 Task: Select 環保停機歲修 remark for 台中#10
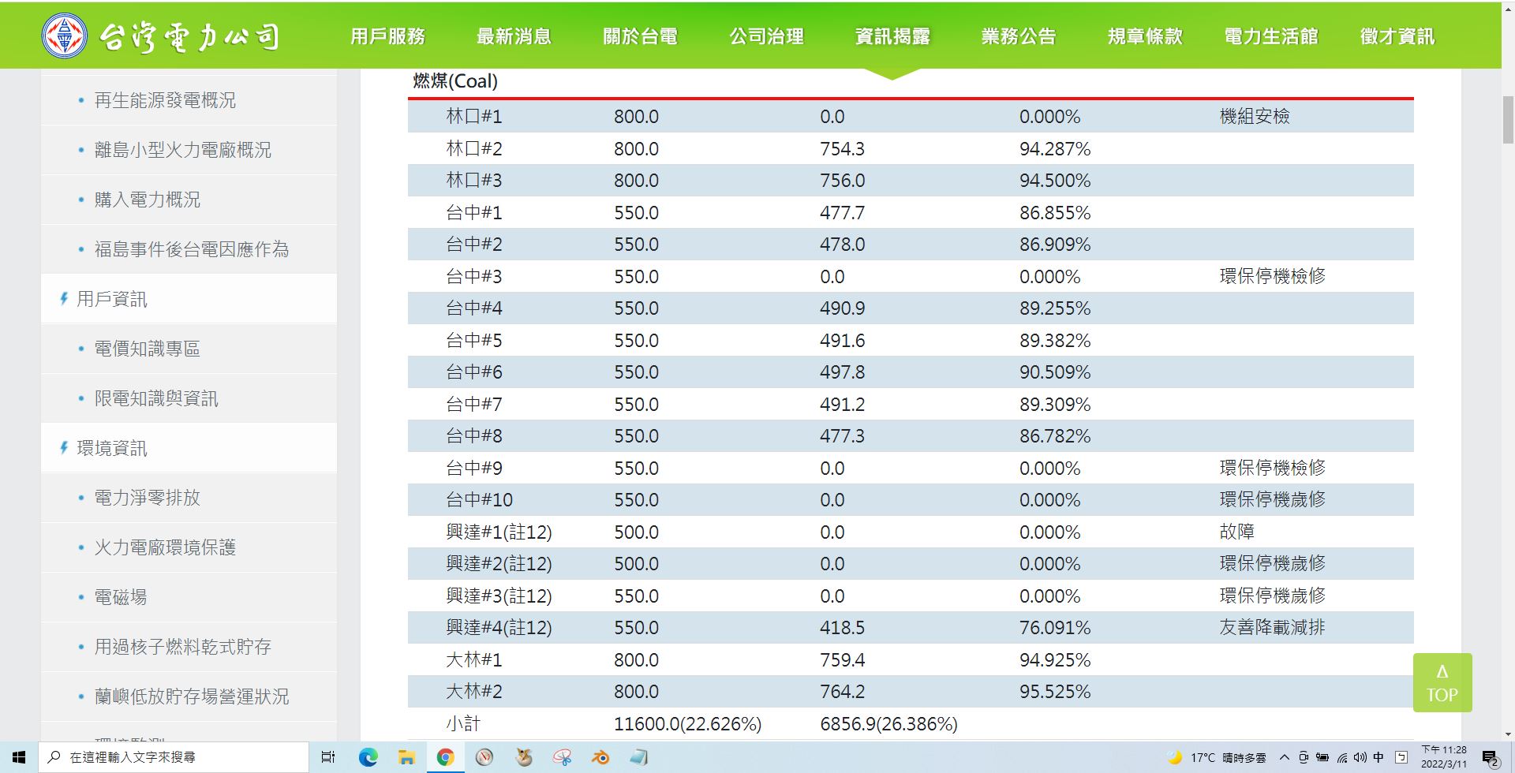[1273, 500]
